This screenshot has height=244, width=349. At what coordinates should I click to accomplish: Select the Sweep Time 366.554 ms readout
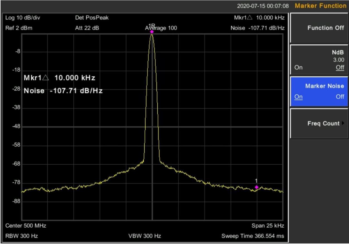pyautogui.click(x=253, y=236)
